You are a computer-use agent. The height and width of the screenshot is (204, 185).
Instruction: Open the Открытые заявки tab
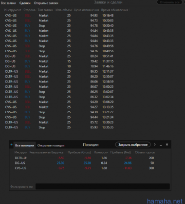(x=46, y=3)
